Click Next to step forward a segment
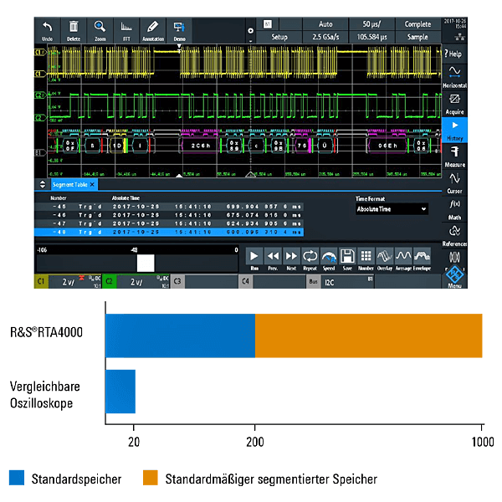The image size is (502, 502). tap(291, 256)
